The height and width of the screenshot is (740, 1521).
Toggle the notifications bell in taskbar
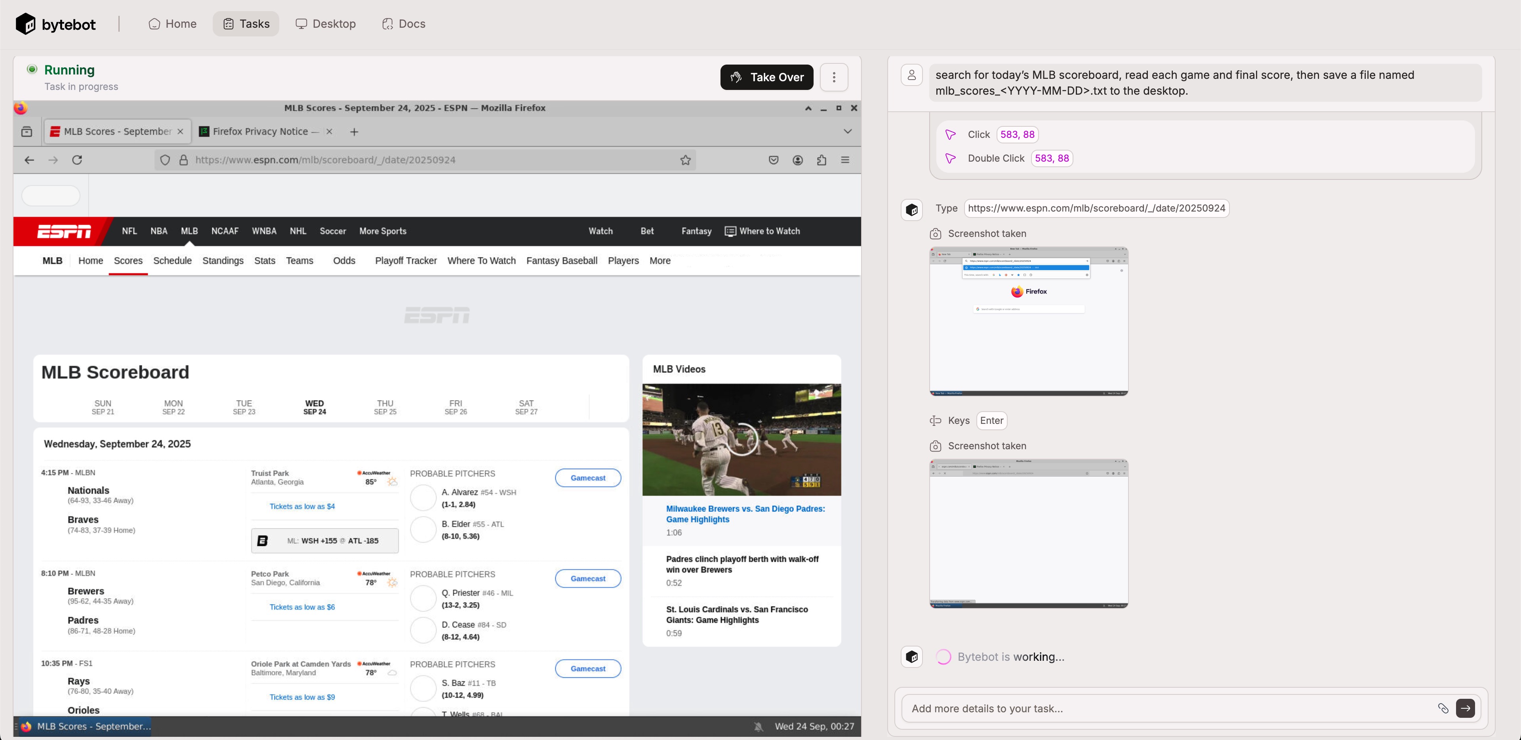[x=758, y=727]
